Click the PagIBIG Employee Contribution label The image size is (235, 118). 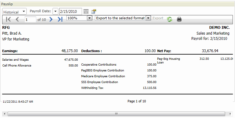coord(103,70)
